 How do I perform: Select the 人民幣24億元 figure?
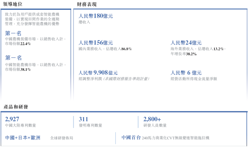[x=186, y=43]
